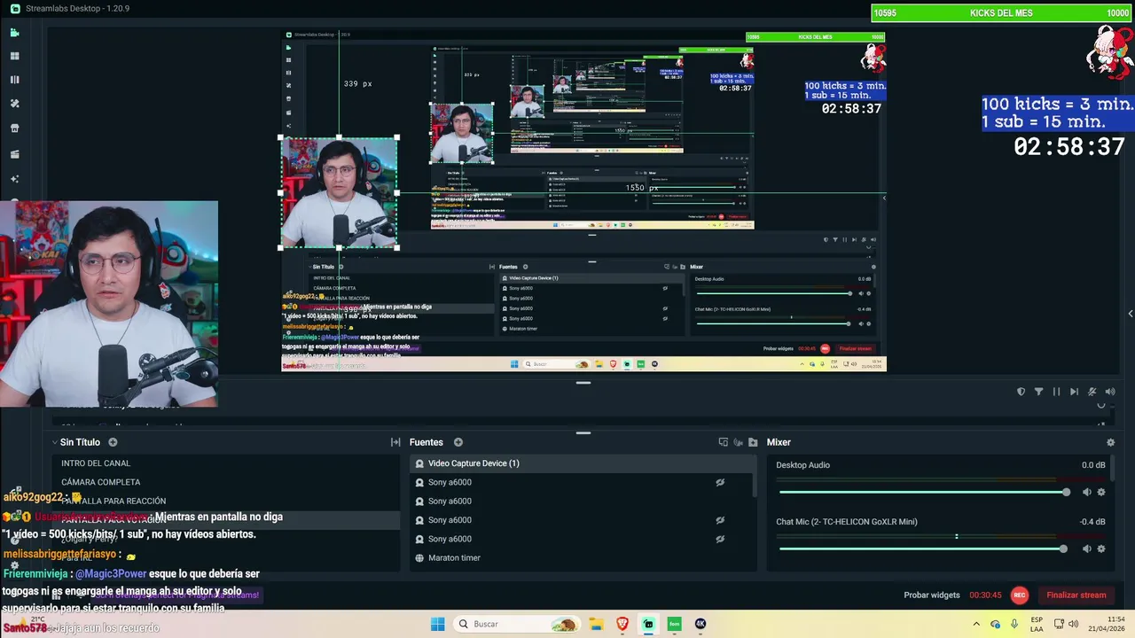Open the event filter funnel icon
Image resolution: width=1135 pixels, height=638 pixels.
[x=1038, y=392]
